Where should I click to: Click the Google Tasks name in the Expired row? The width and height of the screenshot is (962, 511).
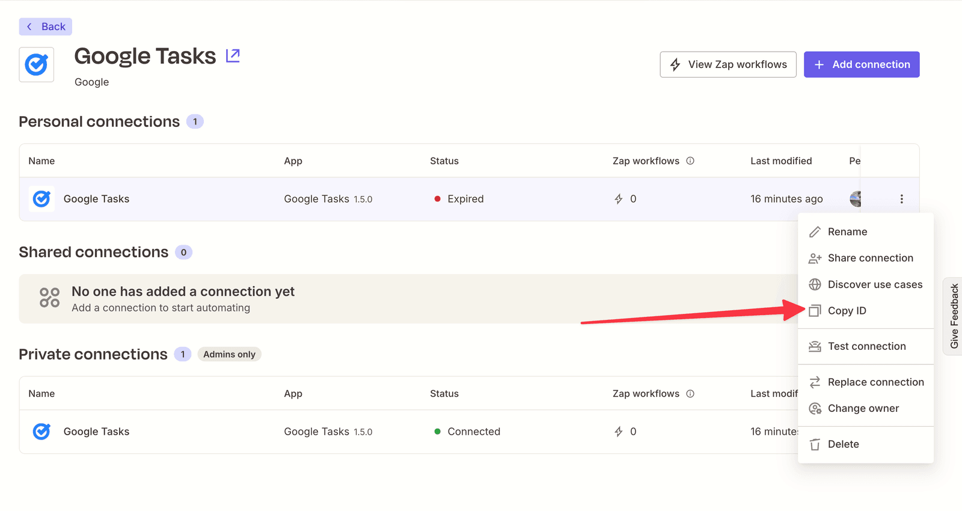[x=96, y=199]
